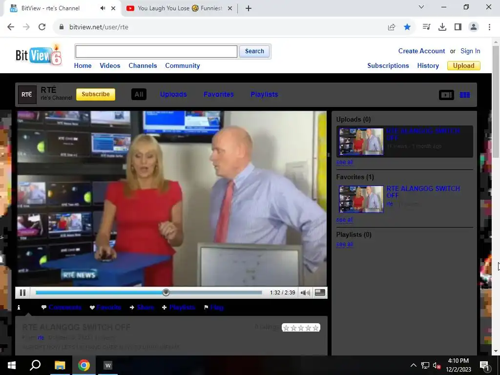Open the Comments tab below video

click(65, 308)
